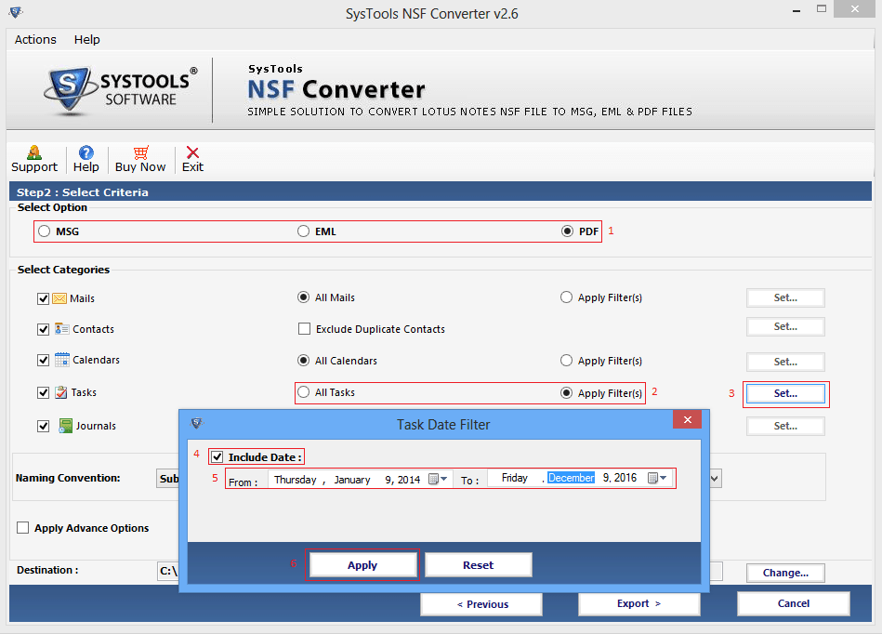Select the EML output option

point(303,231)
